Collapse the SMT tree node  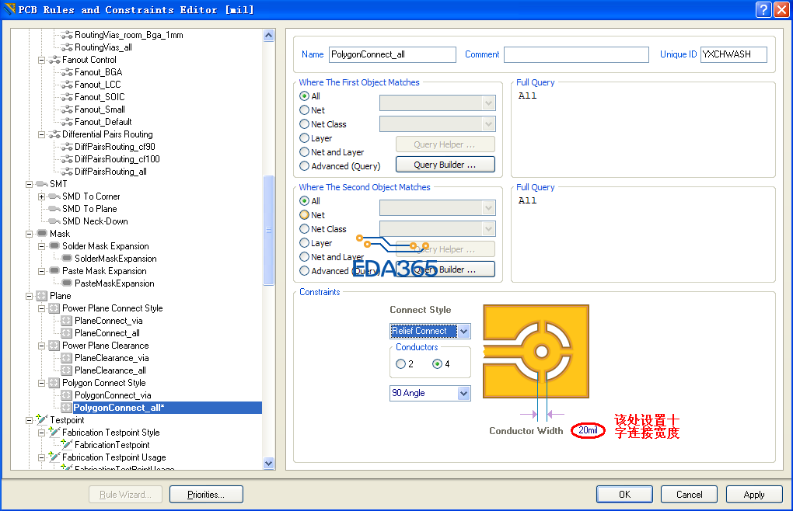[x=30, y=184]
